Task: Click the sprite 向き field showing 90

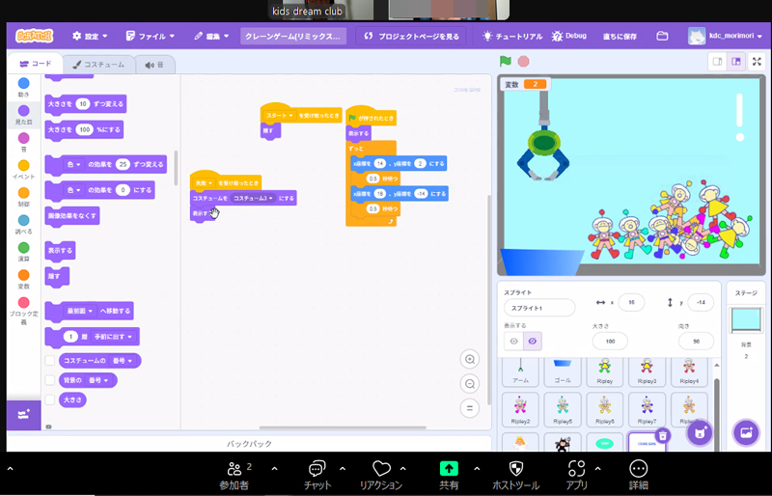Action: (696, 341)
